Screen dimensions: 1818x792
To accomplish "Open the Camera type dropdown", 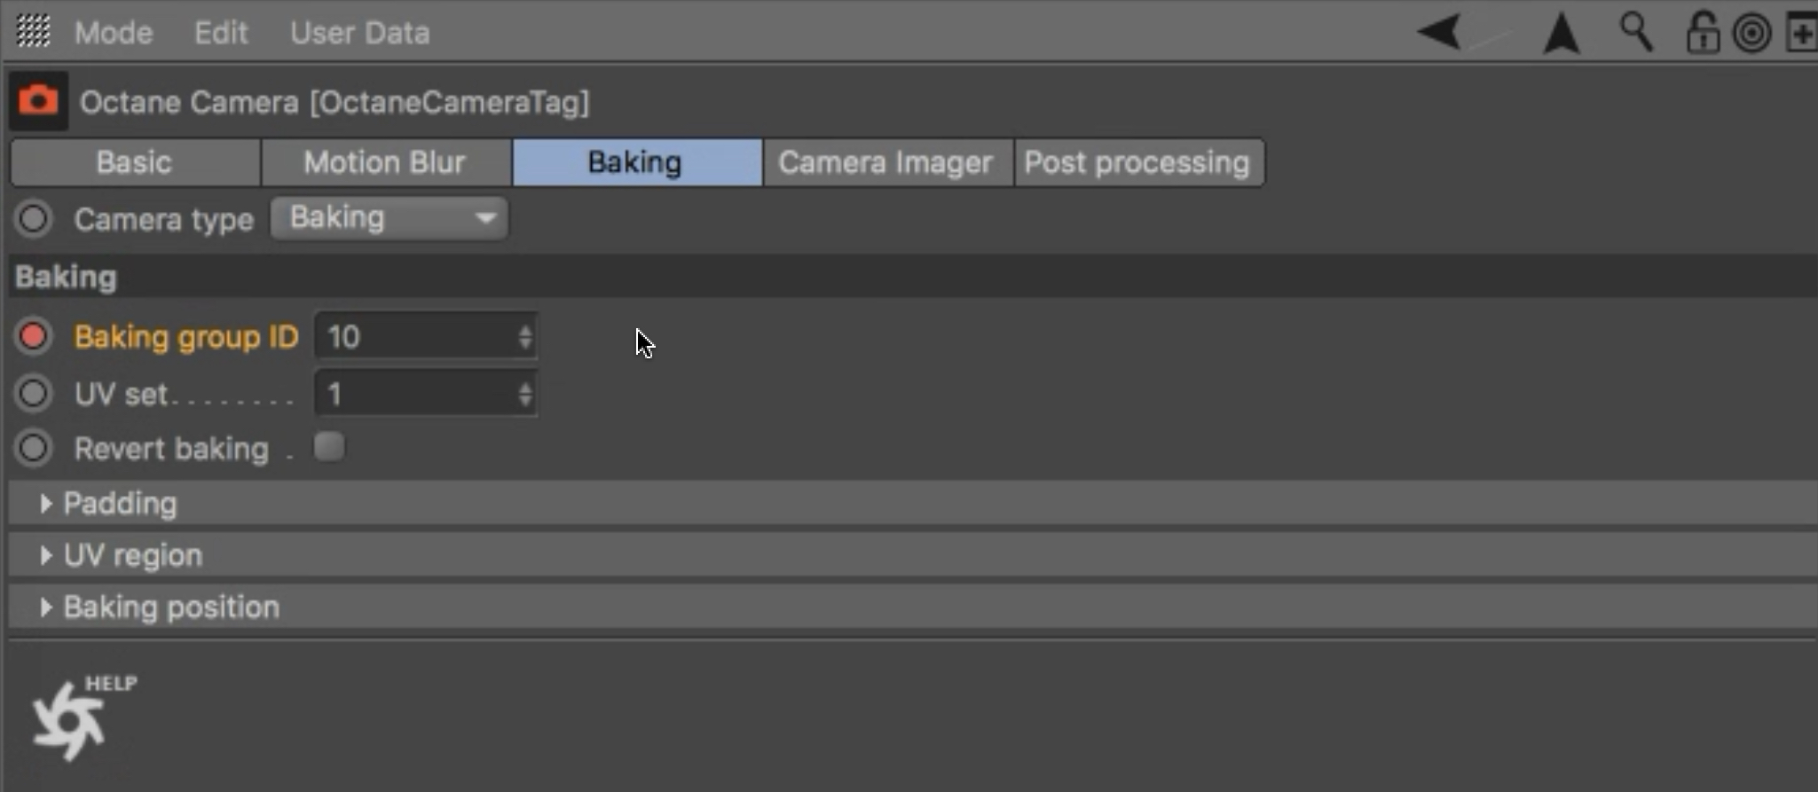I will tap(389, 218).
